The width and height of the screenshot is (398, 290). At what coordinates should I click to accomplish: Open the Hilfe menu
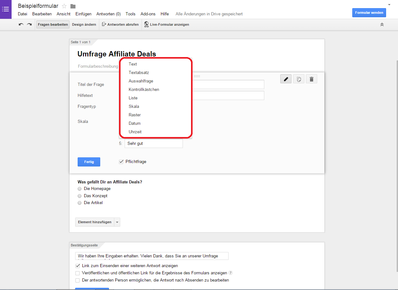click(x=165, y=14)
